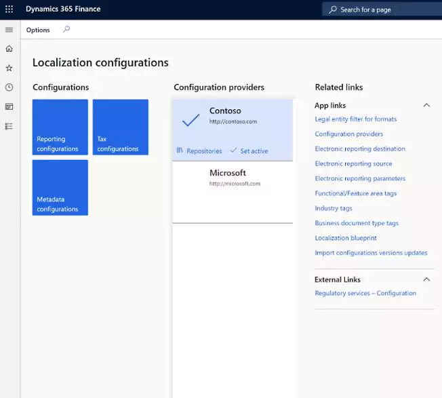Open the Reporting configurations tile
The height and width of the screenshot is (398, 442).
point(60,127)
